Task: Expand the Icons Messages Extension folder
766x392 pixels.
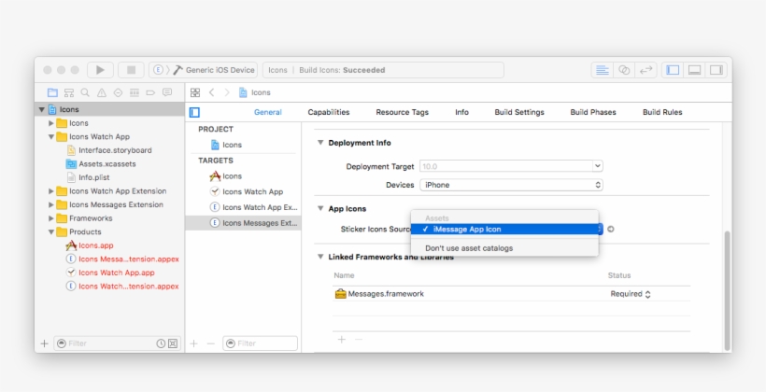Action: pos(50,204)
